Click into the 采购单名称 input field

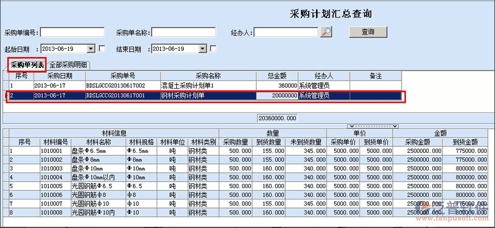184,32
